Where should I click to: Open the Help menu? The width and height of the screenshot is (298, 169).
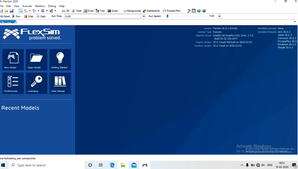(62, 6)
